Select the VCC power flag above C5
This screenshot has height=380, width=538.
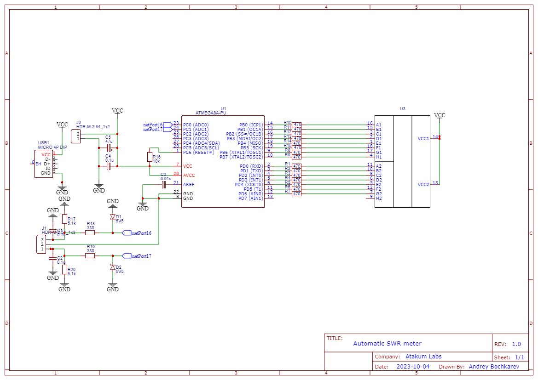pyautogui.click(x=117, y=112)
